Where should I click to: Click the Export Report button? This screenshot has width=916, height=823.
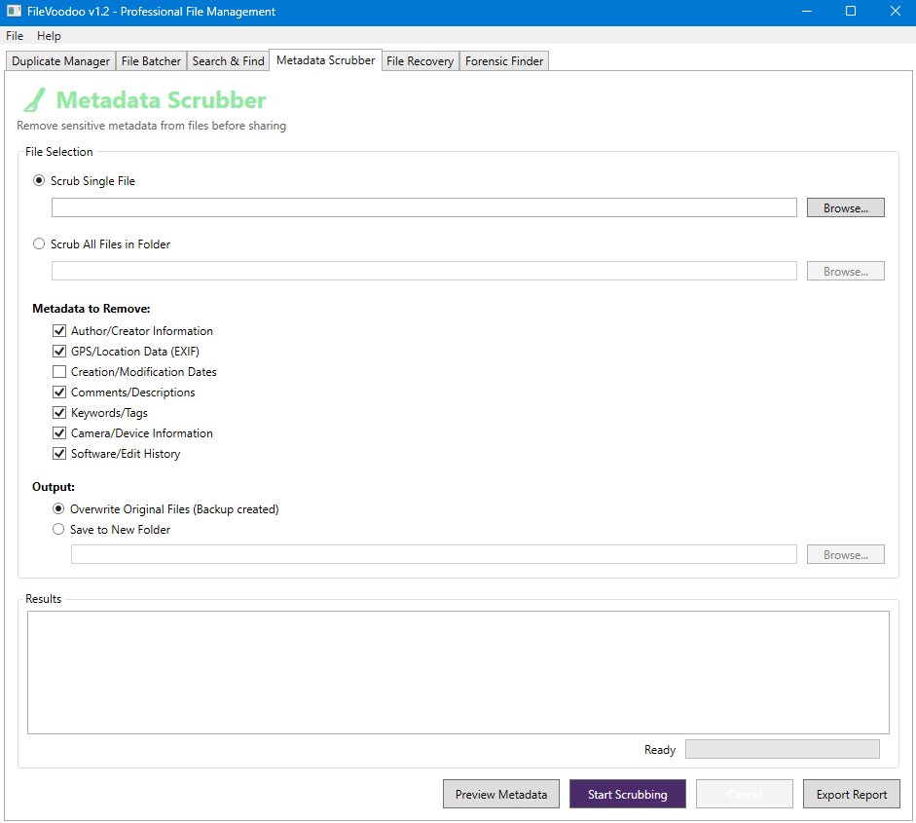(851, 795)
